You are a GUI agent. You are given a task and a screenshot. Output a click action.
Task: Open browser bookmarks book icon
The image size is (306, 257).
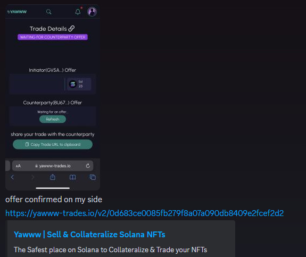(72, 177)
